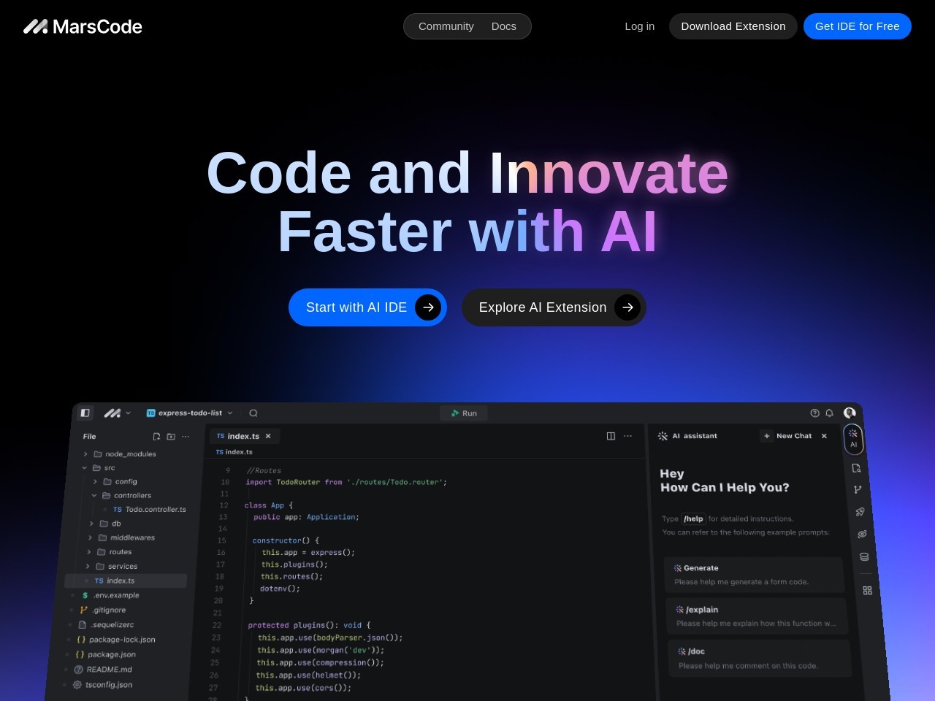935x701 pixels.
Task: Toggle the sidebar panel icon in IDE
Action: (x=85, y=413)
